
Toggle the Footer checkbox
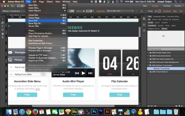click(x=146, y=11)
